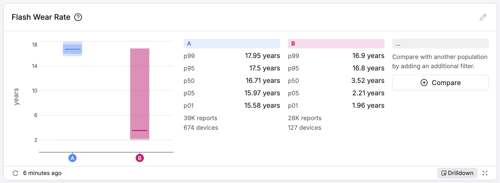Image resolution: width=500 pixels, height=183 pixels.
Task: Click the 6 minutes ago timestamp
Action: pyautogui.click(x=42, y=173)
